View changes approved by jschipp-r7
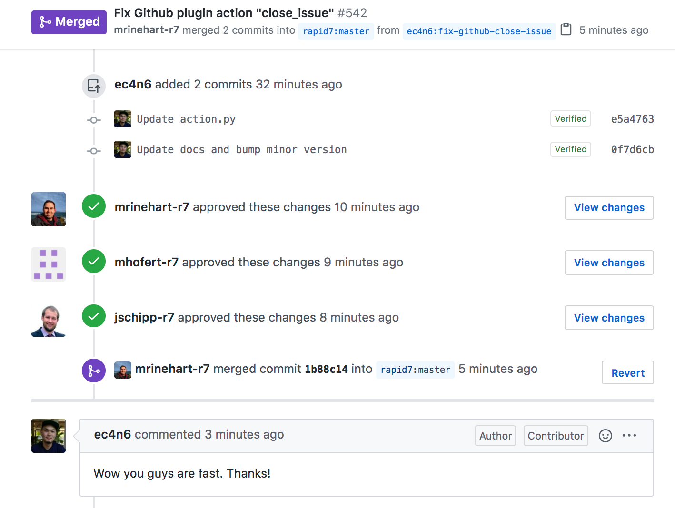The height and width of the screenshot is (508, 675). [609, 318]
